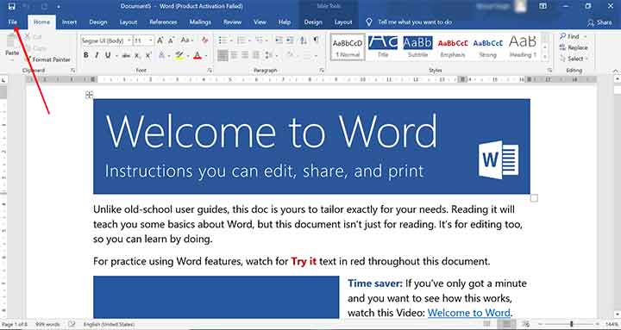This screenshot has height=330, width=621.
Task: Switch to the References tab
Action: coord(163,22)
